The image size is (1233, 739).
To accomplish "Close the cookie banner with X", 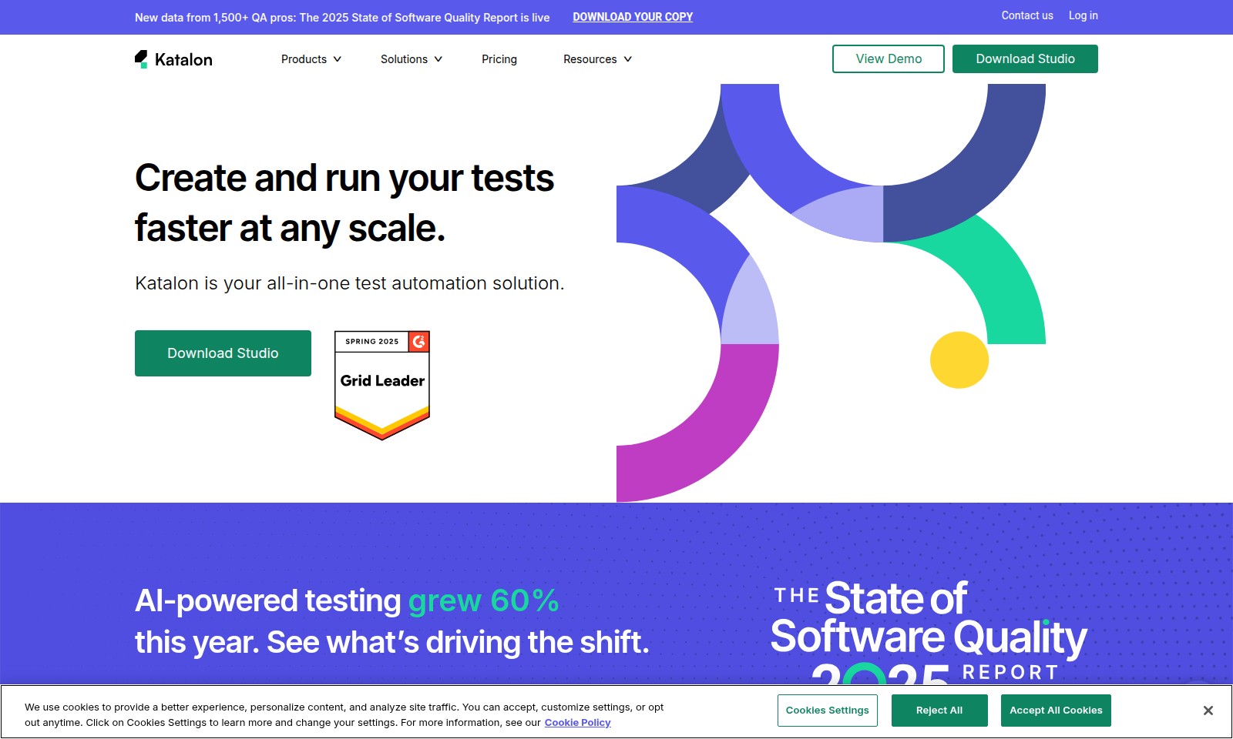I will tap(1208, 711).
